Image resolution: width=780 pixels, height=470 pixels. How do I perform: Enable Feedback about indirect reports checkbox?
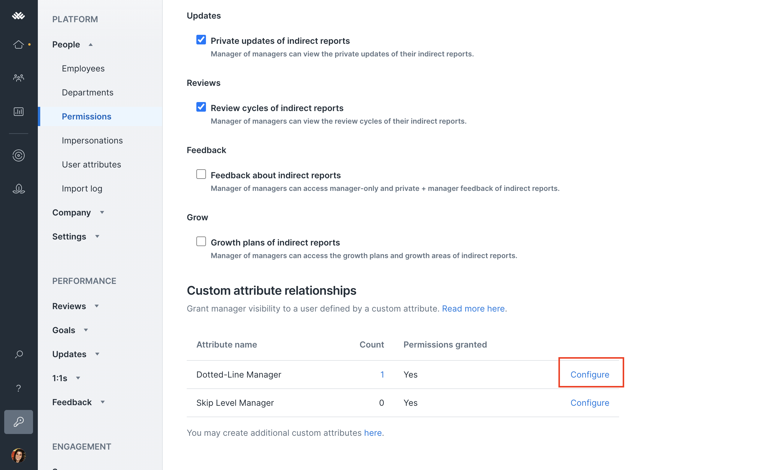click(x=201, y=174)
